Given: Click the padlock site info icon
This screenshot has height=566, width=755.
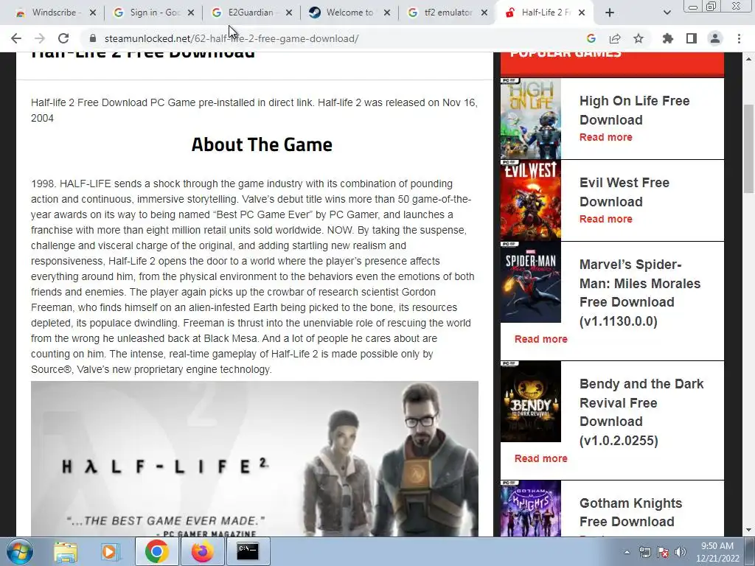Looking at the screenshot, I should [94, 38].
